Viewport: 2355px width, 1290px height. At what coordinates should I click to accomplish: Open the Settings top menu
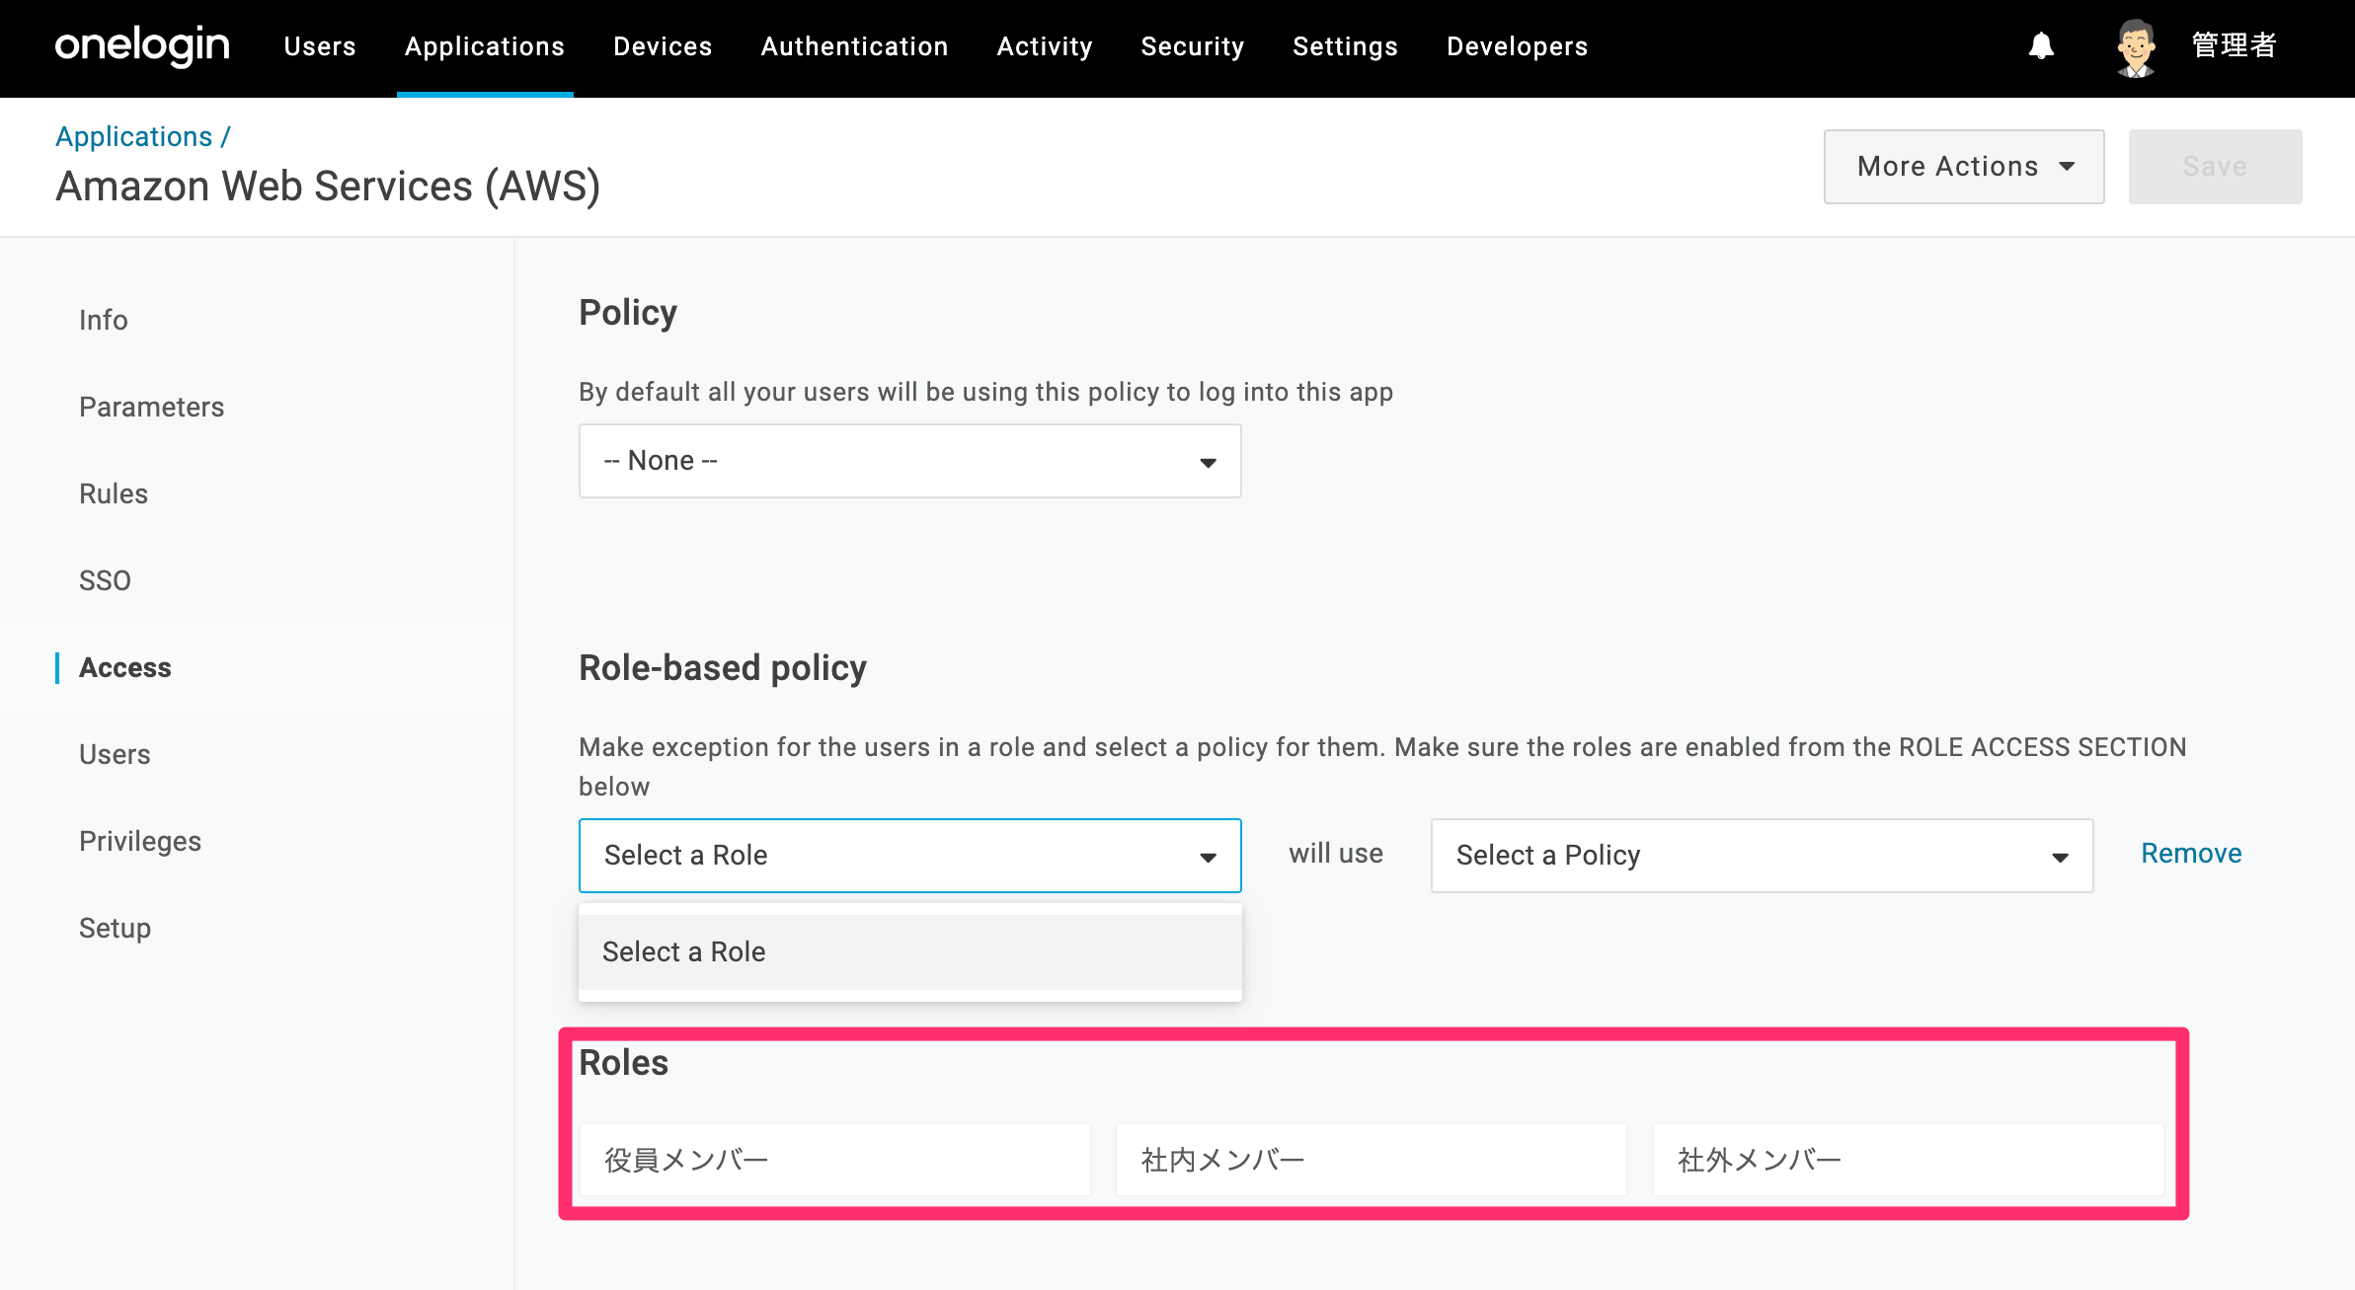coord(1345,46)
